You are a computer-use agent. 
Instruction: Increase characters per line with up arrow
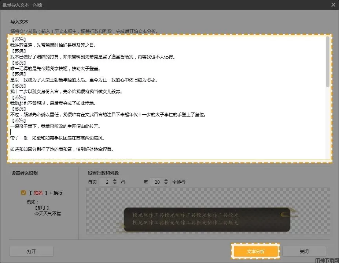[x=166, y=180]
